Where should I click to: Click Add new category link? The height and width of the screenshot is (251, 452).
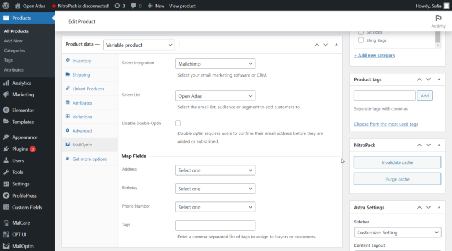[374, 55]
